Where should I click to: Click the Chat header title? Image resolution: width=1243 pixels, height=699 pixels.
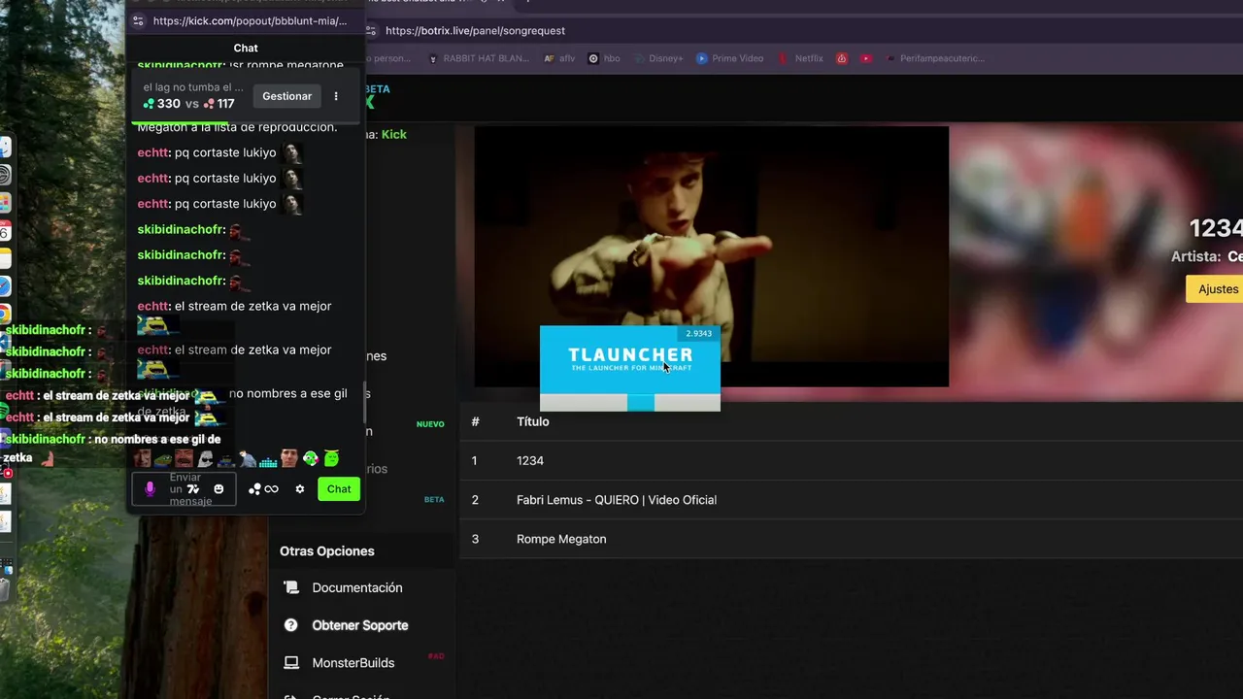(x=246, y=48)
